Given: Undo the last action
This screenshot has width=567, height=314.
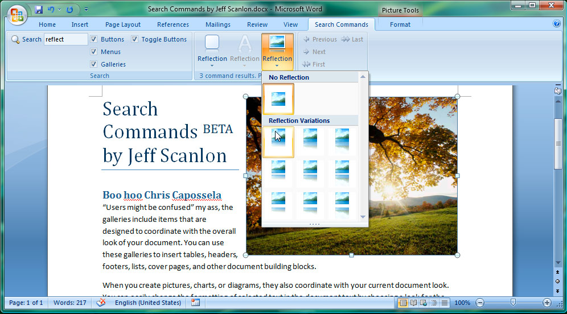Looking at the screenshot, I should [51, 10].
